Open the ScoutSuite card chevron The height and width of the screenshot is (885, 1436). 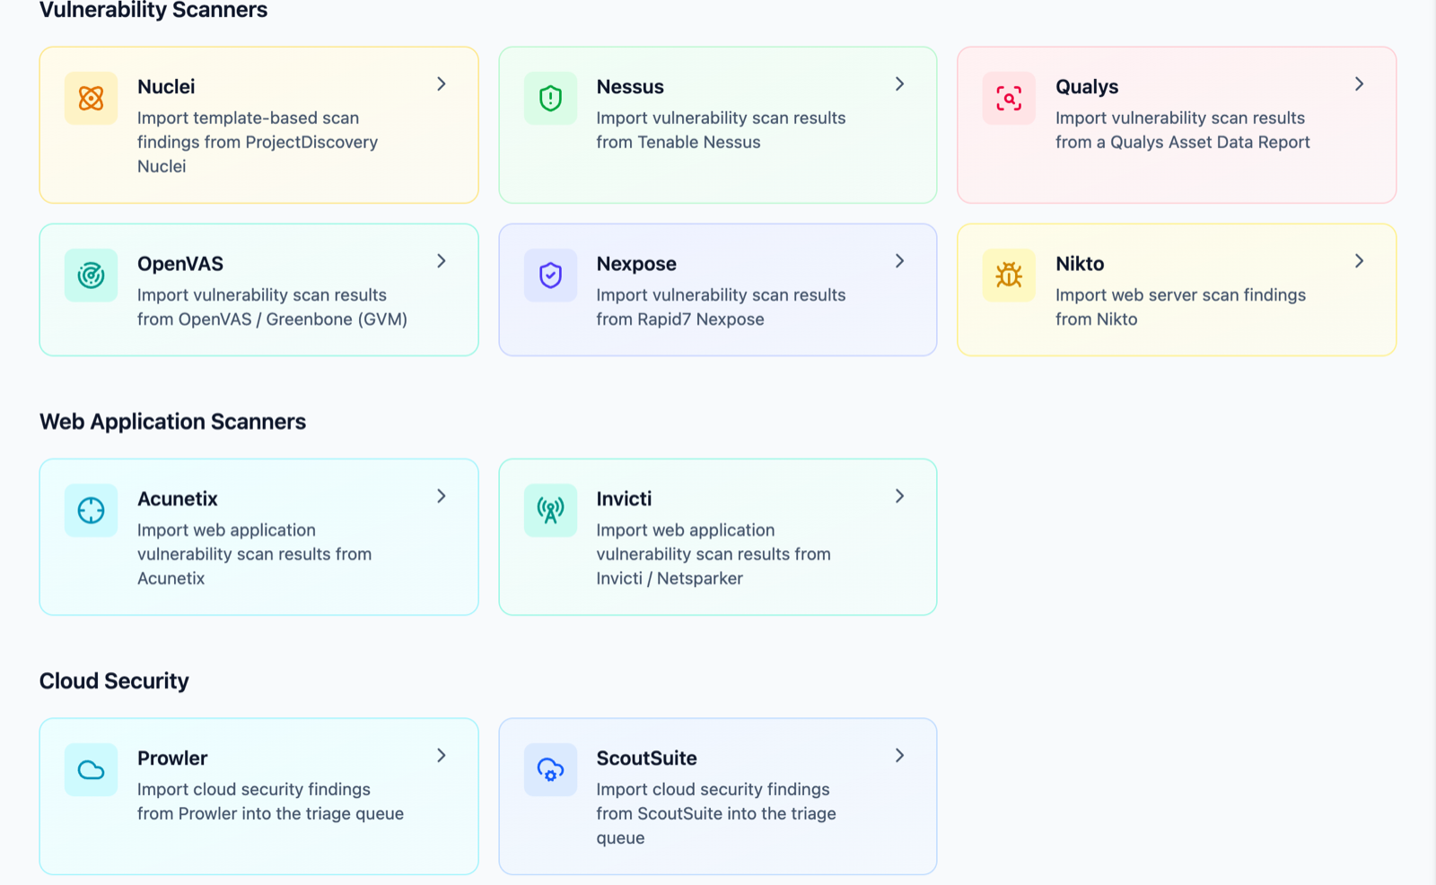[x=900, y=755]
